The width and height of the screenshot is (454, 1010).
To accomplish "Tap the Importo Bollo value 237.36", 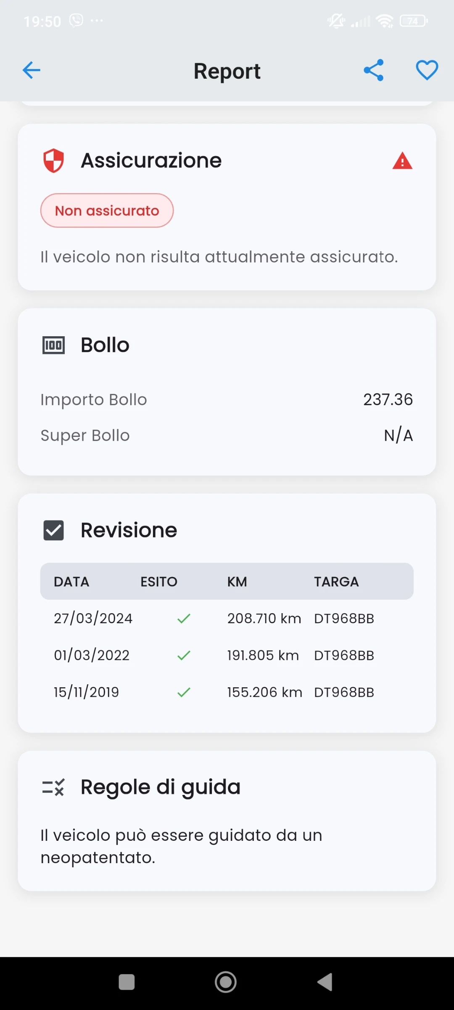I will pos(388,399).
